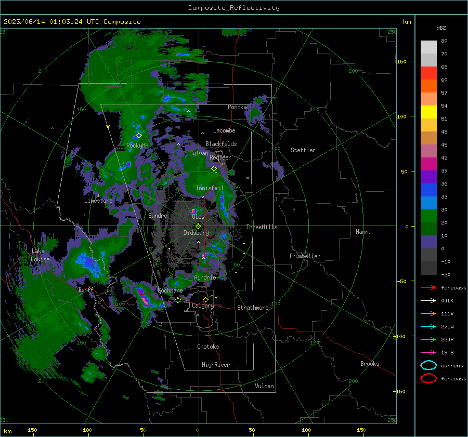Click the Lacombe city label
The height and width of the screenshot is (437, 468).
[x=224, y=130]
